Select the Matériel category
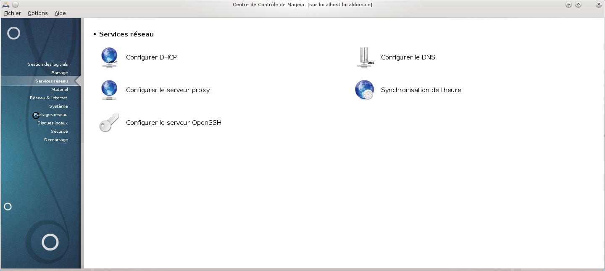The width and height of the screenshot is (605, 271). point(60,89)
